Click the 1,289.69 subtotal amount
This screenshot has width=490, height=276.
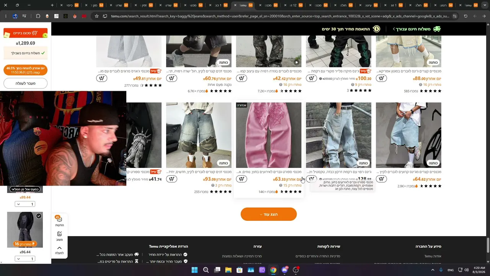26,43
